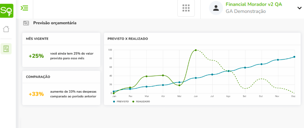This screenshot has width=304, height=128.
Task: Click GA Demonstração account text
Action: click(246, 11)
